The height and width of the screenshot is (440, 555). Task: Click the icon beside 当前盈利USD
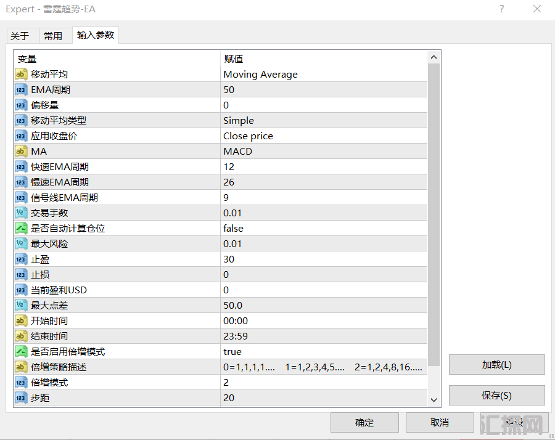tap(21, 290)
